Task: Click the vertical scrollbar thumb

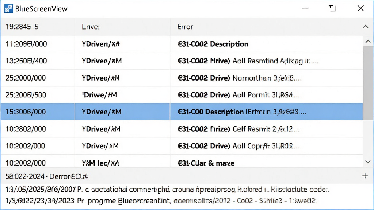Action: pyautogui.click(x=368, y=83)
